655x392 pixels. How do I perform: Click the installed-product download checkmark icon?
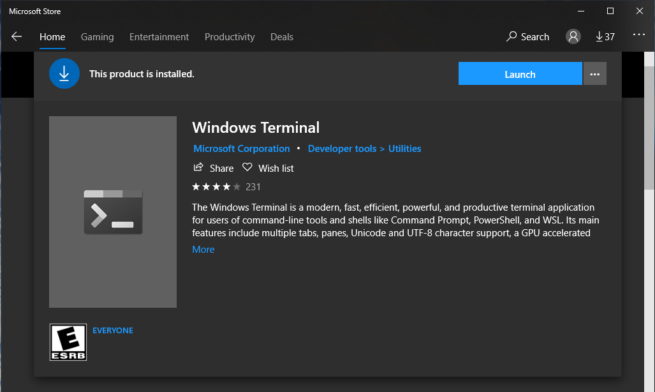[64, 73]
